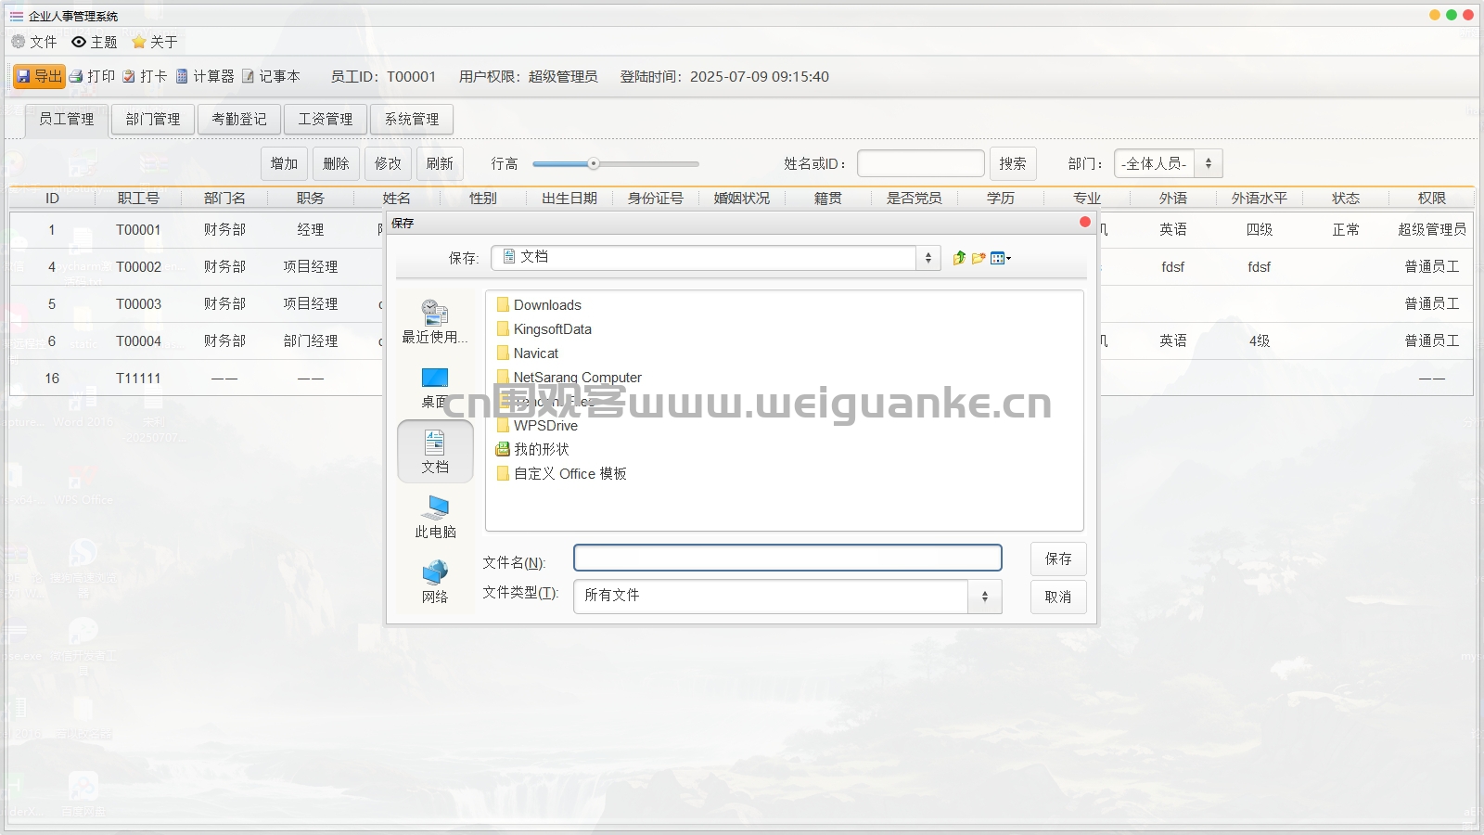Viewport: 1484px width, 835px height.
Task: Go up one folder level in save dialog
Action: click(959, 258)
